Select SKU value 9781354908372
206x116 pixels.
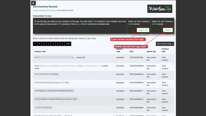(x=136, y=99)
